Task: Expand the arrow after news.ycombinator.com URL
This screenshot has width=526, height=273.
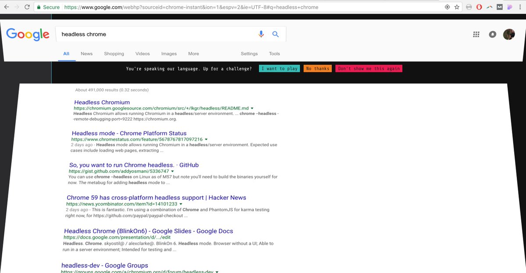Action: coord(181,204)
